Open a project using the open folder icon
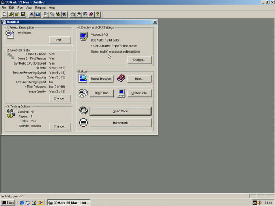Image resolution: width=275 pixels, height=206 pixels. pyautogui.click(x=11, y=14)
